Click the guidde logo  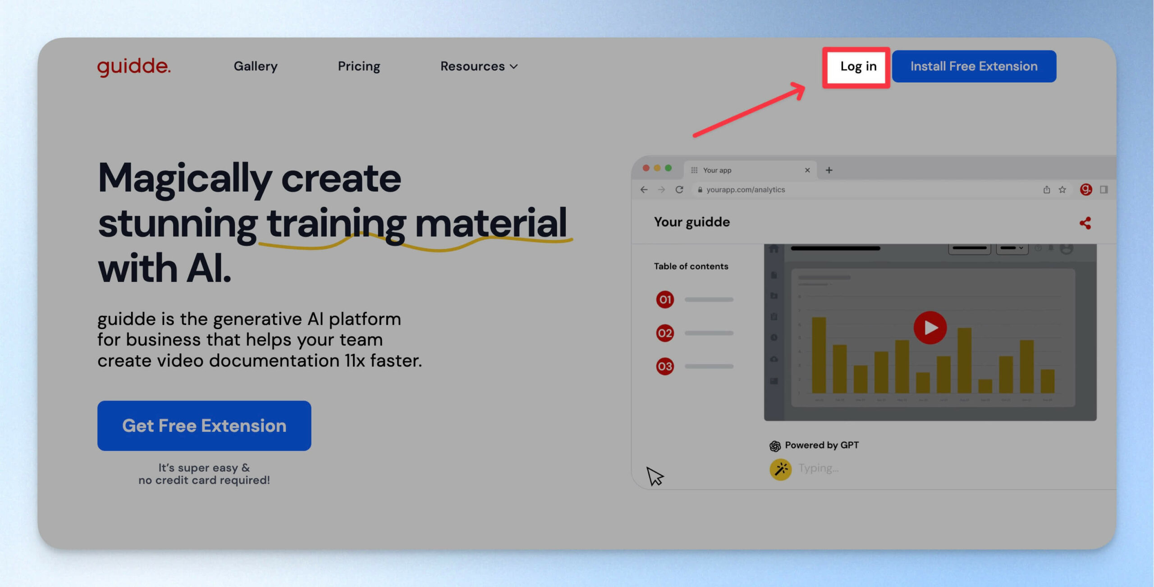pyautogui.click(x=134, y=66)
